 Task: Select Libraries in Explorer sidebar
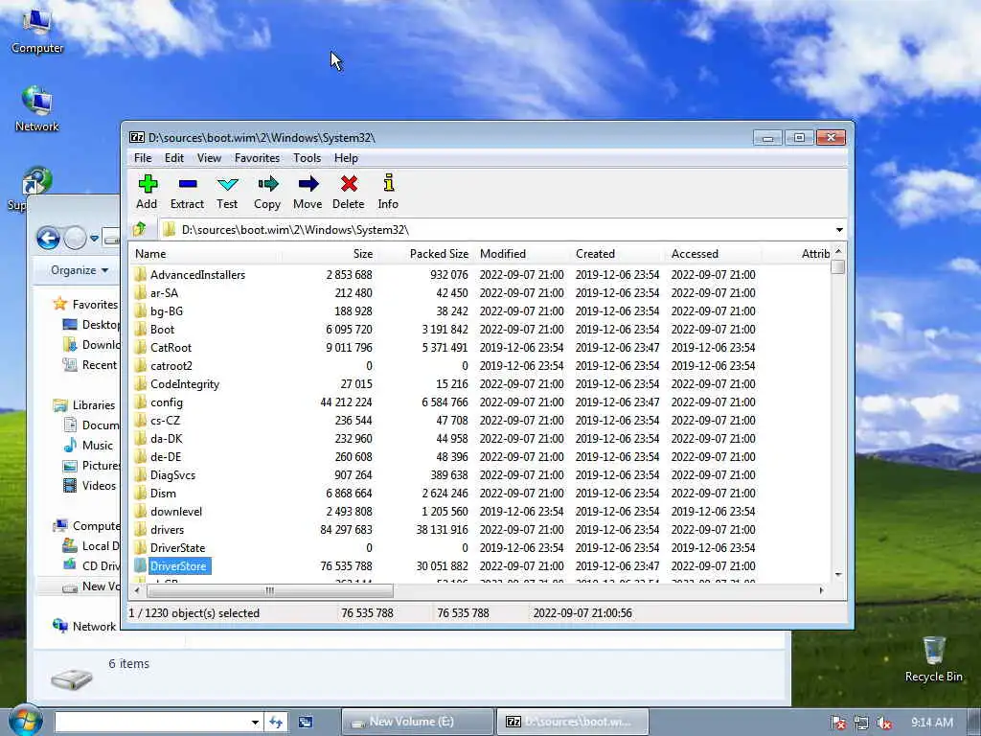point(85,405)
